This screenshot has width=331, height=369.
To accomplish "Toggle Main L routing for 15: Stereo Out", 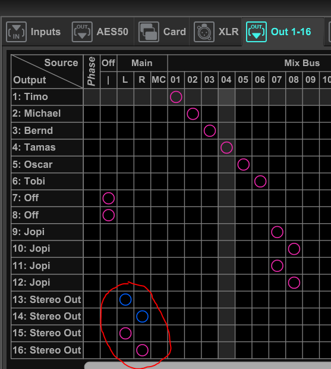I will [125, 333].
